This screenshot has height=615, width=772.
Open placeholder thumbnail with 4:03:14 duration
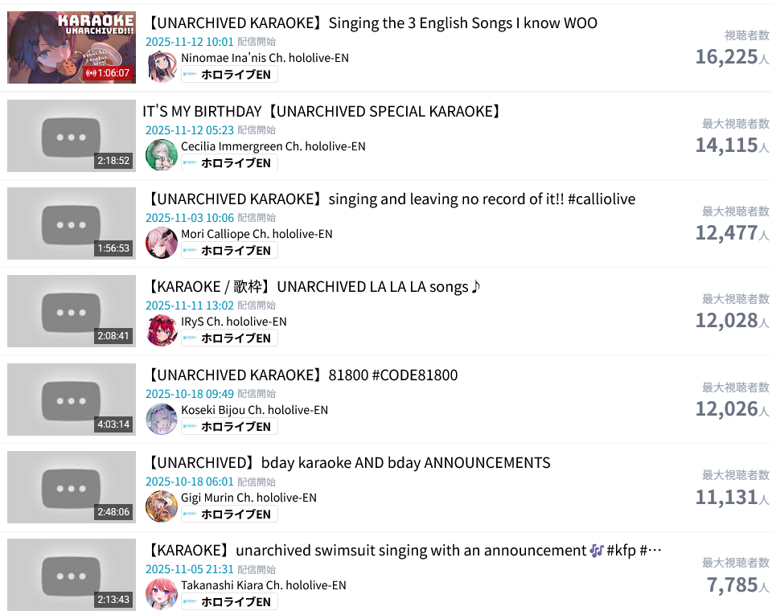[72, 400]
